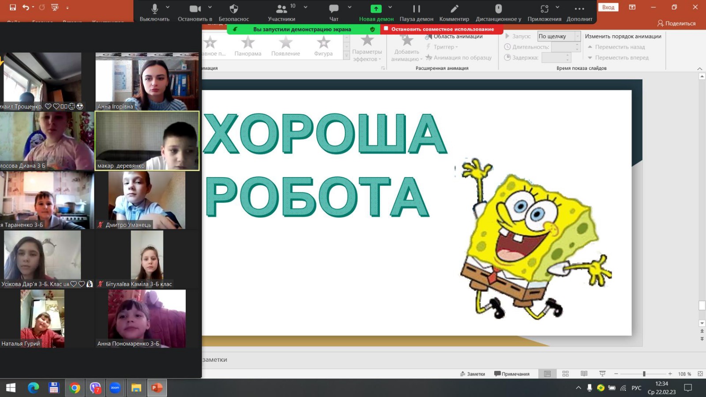Open Google Chrome from taskbar
Viewport: 706px width, 397px height.
(75, 388)
